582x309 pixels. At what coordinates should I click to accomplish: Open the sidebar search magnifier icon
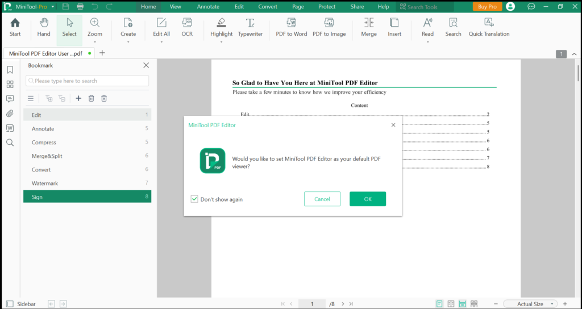click(10, 143)
